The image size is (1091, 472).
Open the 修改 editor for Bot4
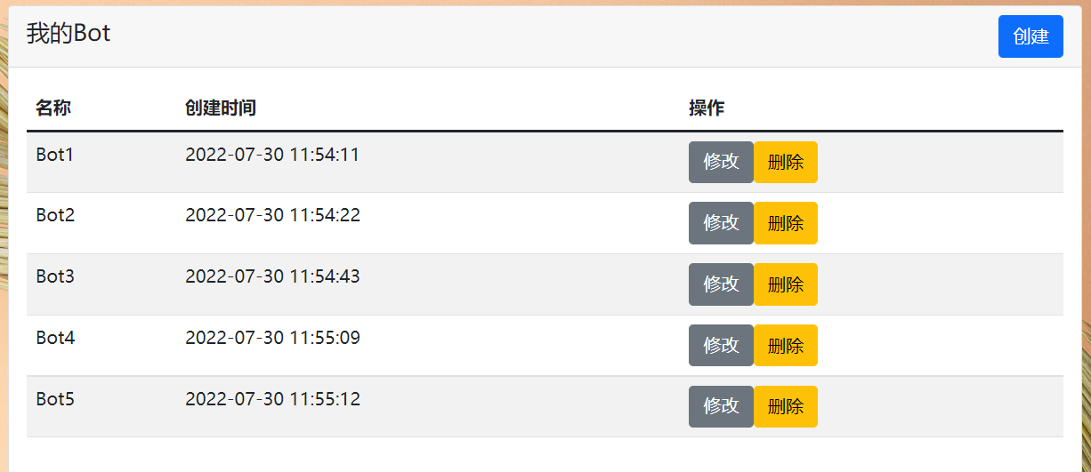[x=721, y=346]
